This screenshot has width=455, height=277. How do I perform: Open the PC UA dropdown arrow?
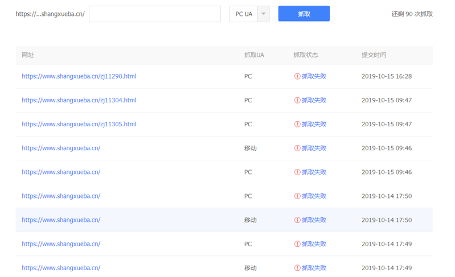coord(264,14)
